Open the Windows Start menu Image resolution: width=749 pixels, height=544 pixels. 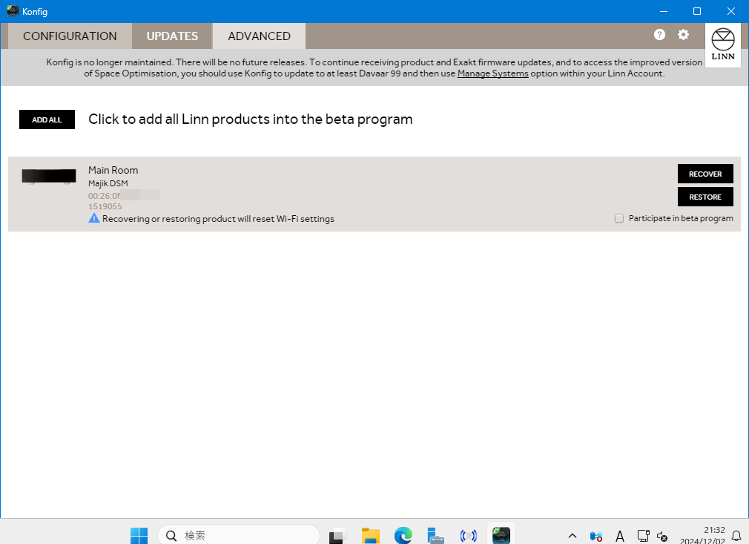139,535
